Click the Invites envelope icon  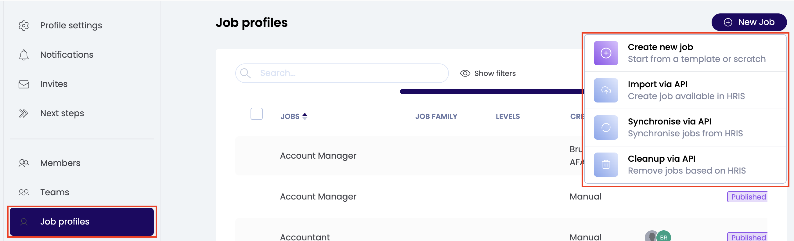coord(24,84)
